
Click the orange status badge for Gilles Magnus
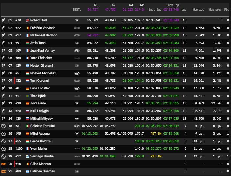pos(3,164)
